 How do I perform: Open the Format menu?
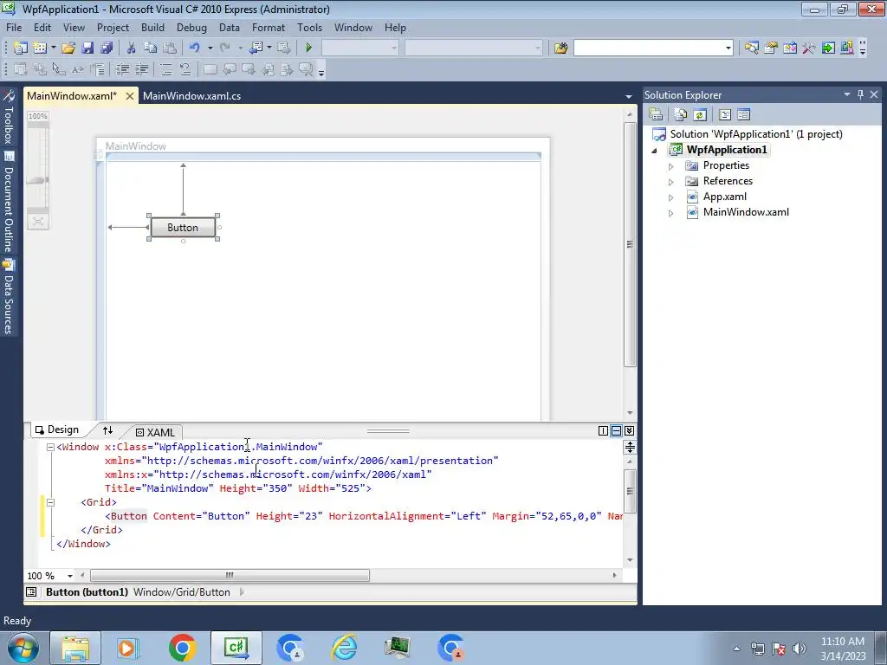(x=269, y=27)
